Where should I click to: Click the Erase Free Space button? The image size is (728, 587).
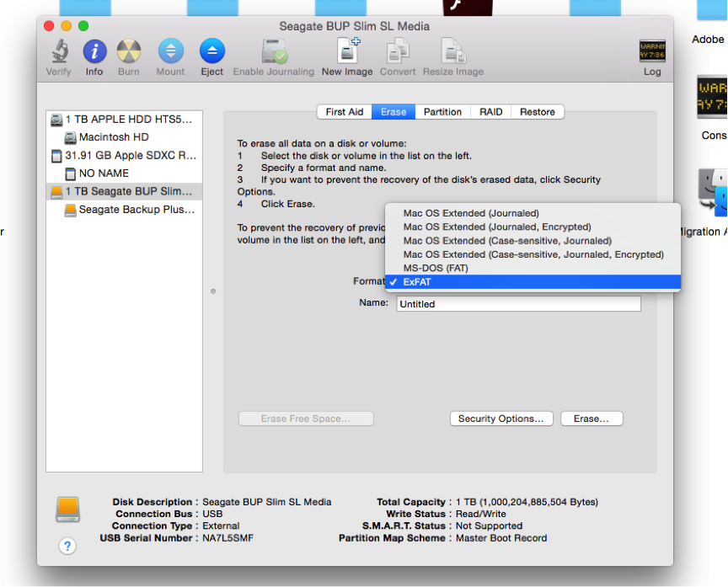[x=306, y=419]
